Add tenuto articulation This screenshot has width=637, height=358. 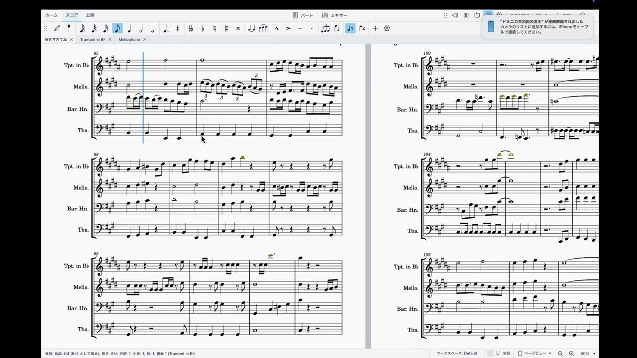pos(300,28)
